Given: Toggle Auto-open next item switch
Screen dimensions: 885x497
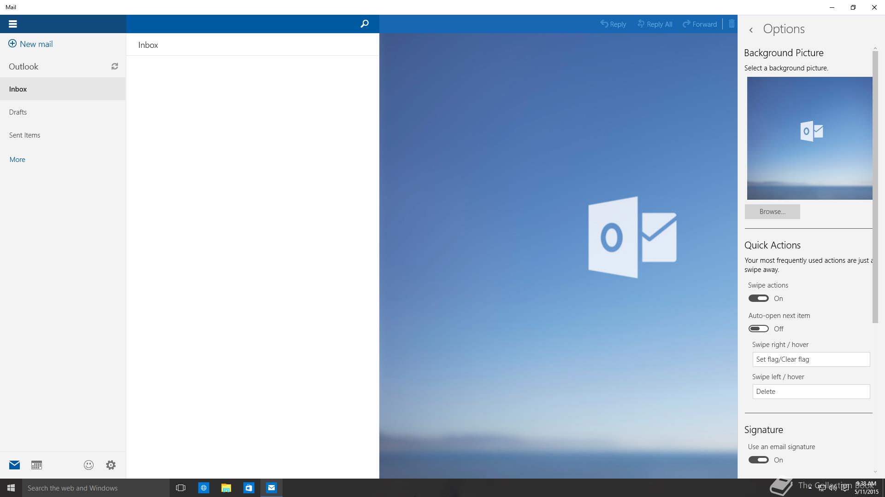Looking at the screenshot, I should (758, 329).
